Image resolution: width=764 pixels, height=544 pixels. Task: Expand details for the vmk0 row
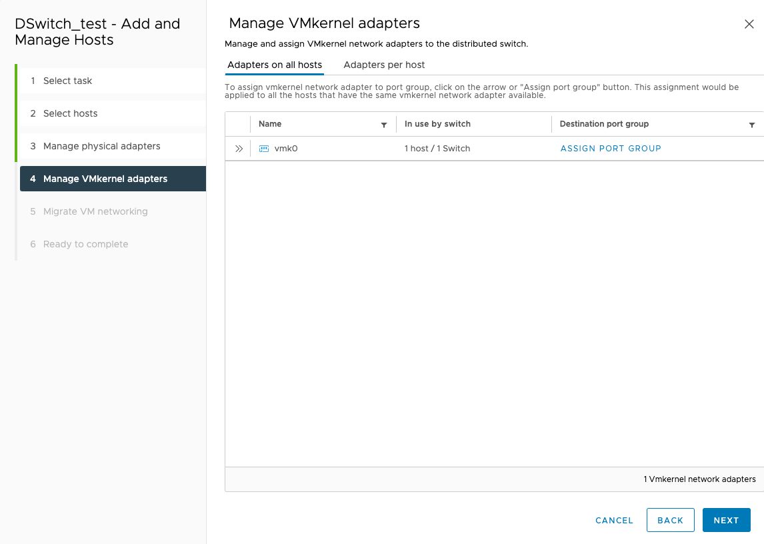[237, 148]
